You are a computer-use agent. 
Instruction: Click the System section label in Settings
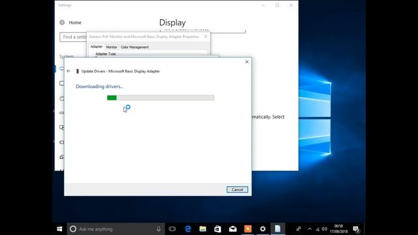(x=67, y=56)
